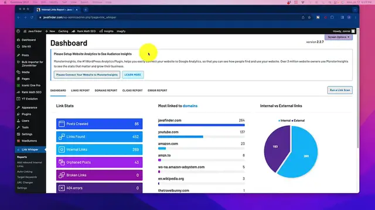Open the Apple menu
This screenshot has width=375, height=210.
point(5,2)
